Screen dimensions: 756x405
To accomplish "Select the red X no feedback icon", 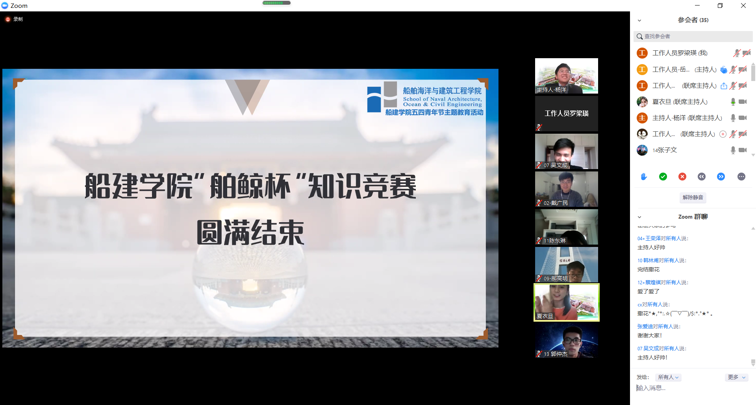I will pos(682,177).
